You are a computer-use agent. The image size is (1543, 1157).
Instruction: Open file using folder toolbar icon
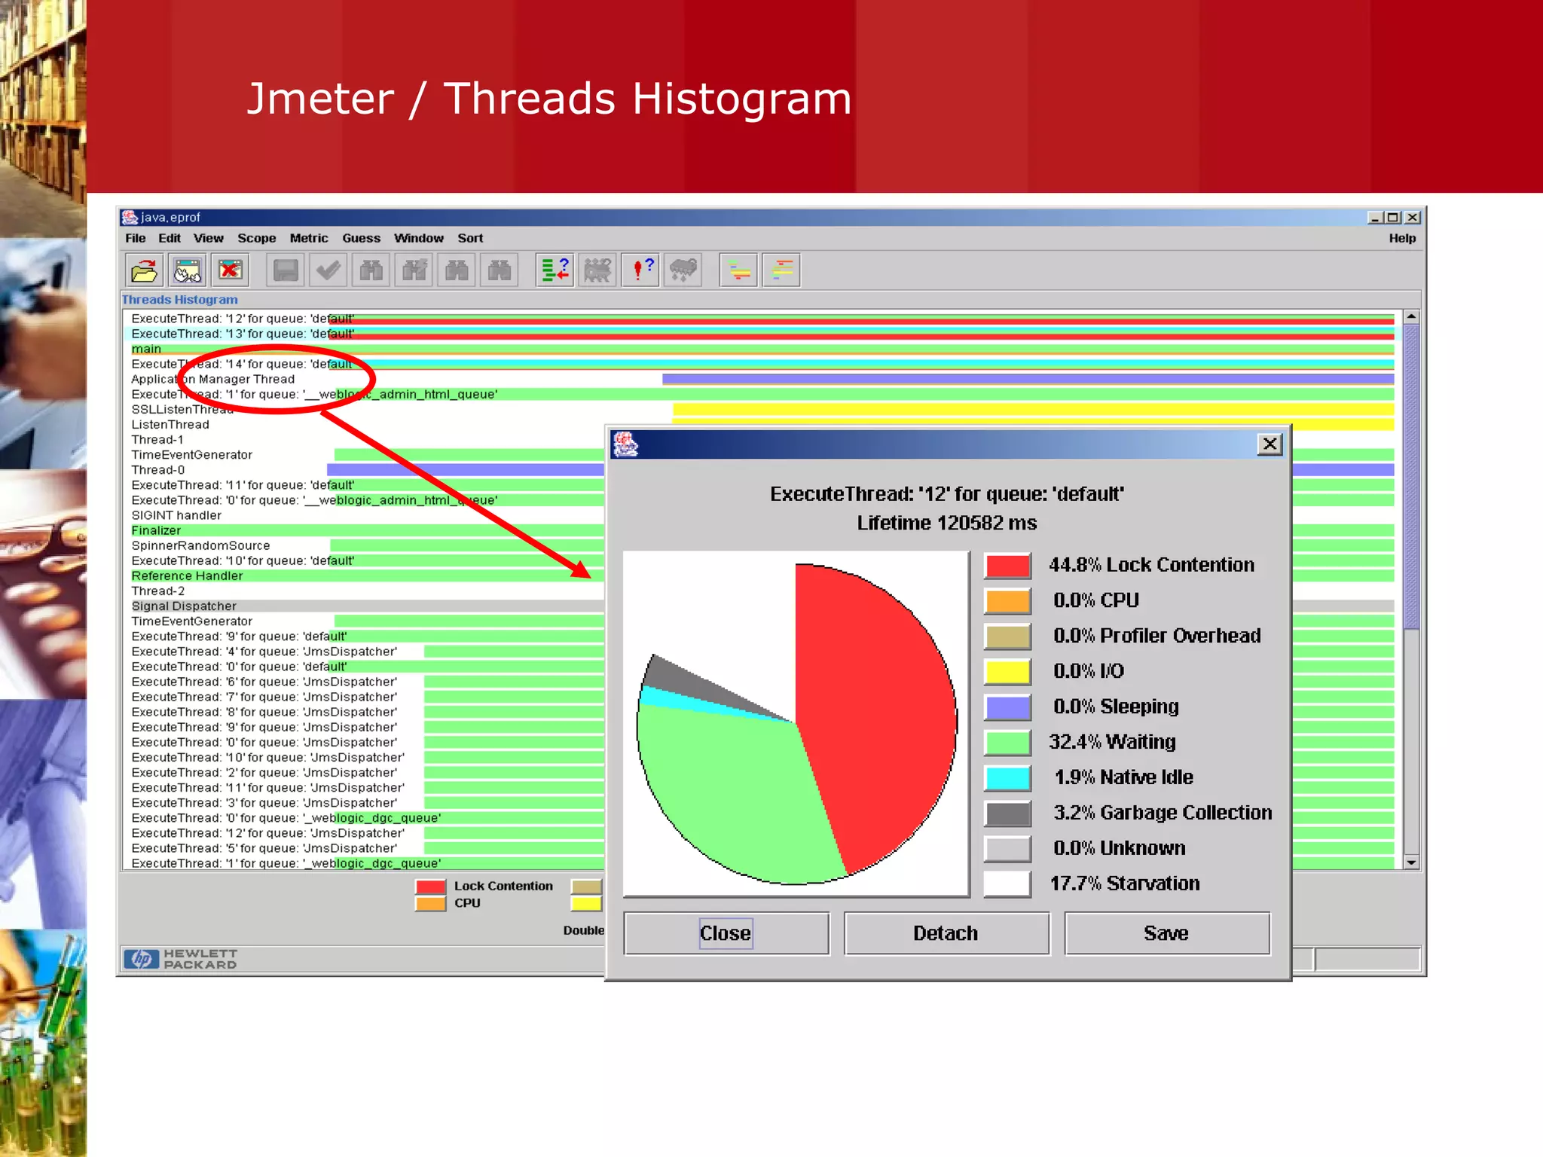144,270
